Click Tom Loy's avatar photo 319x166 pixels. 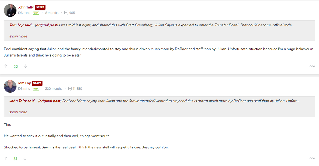pos(10,86)
